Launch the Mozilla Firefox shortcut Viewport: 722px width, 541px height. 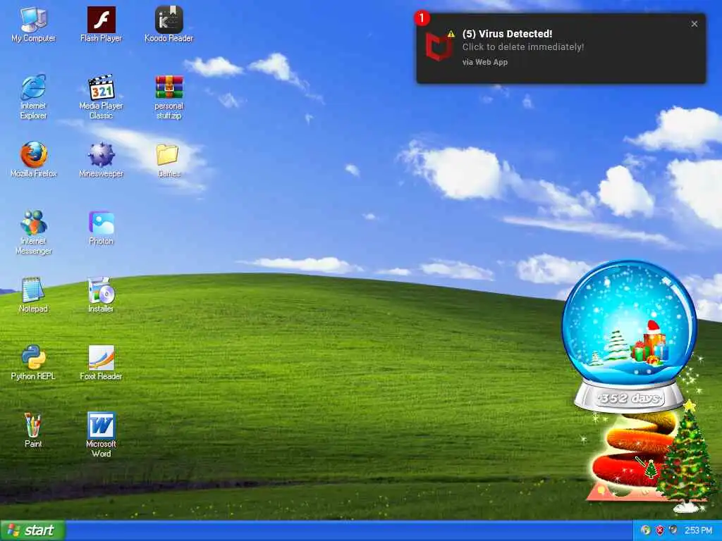[34, 160]
